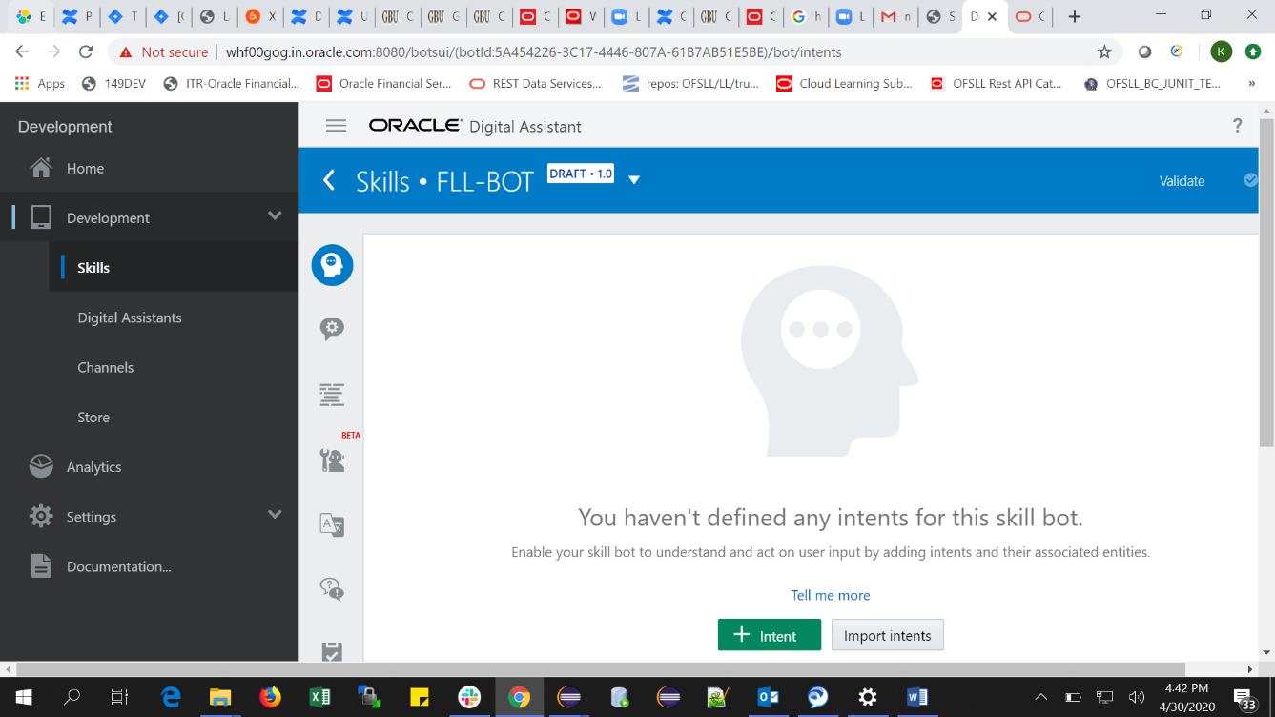The image size is (1275, 717).
Task: Click the DRAFT 1.0 version badge
Action: pyautogui.click(x=581, y=174)
